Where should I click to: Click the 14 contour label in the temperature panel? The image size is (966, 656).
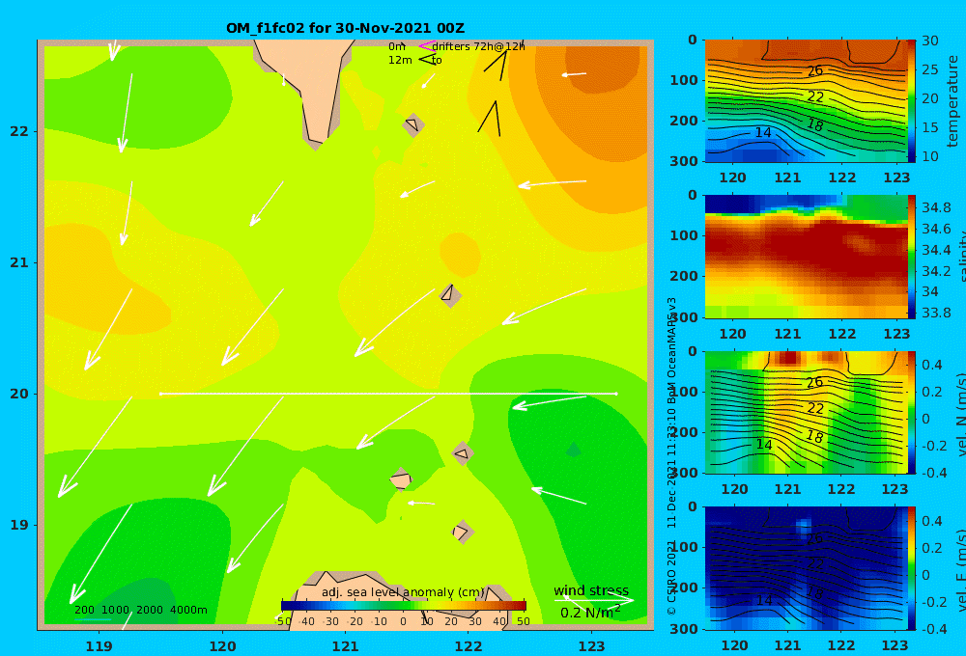763,132
